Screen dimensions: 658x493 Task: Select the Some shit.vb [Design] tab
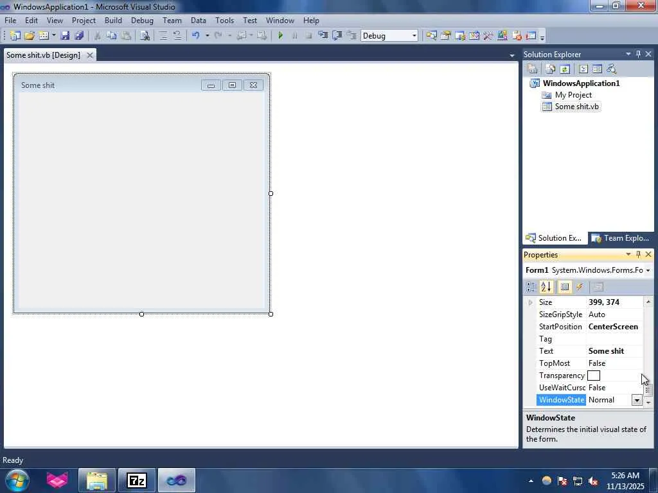coord(43,55)
